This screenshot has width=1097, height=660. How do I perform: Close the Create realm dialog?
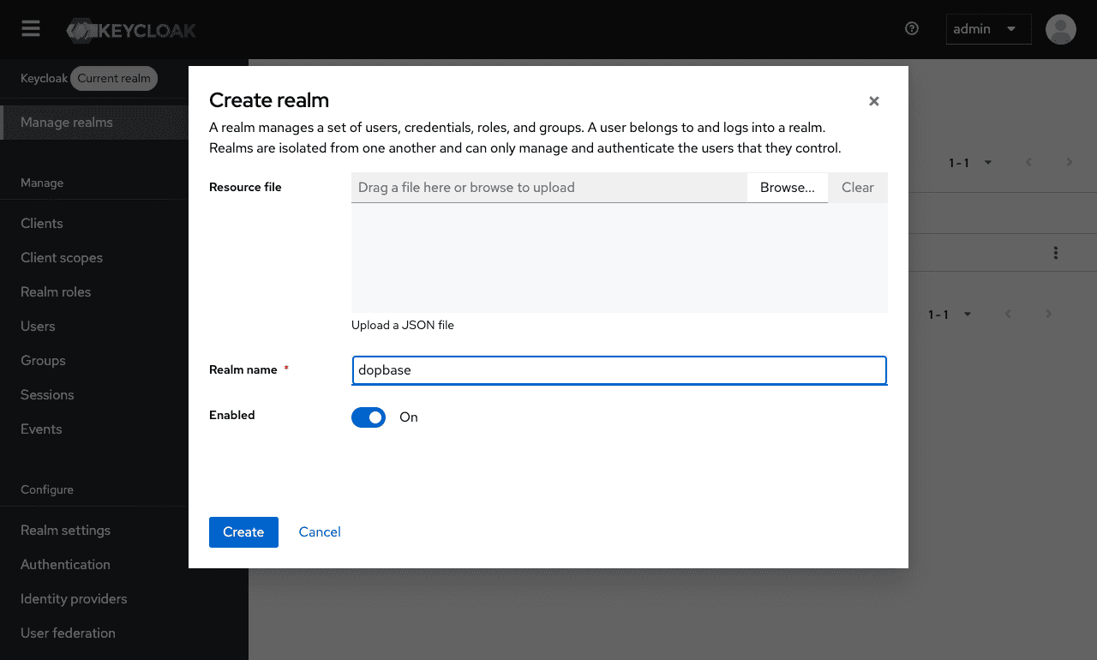tap(874, 101)
